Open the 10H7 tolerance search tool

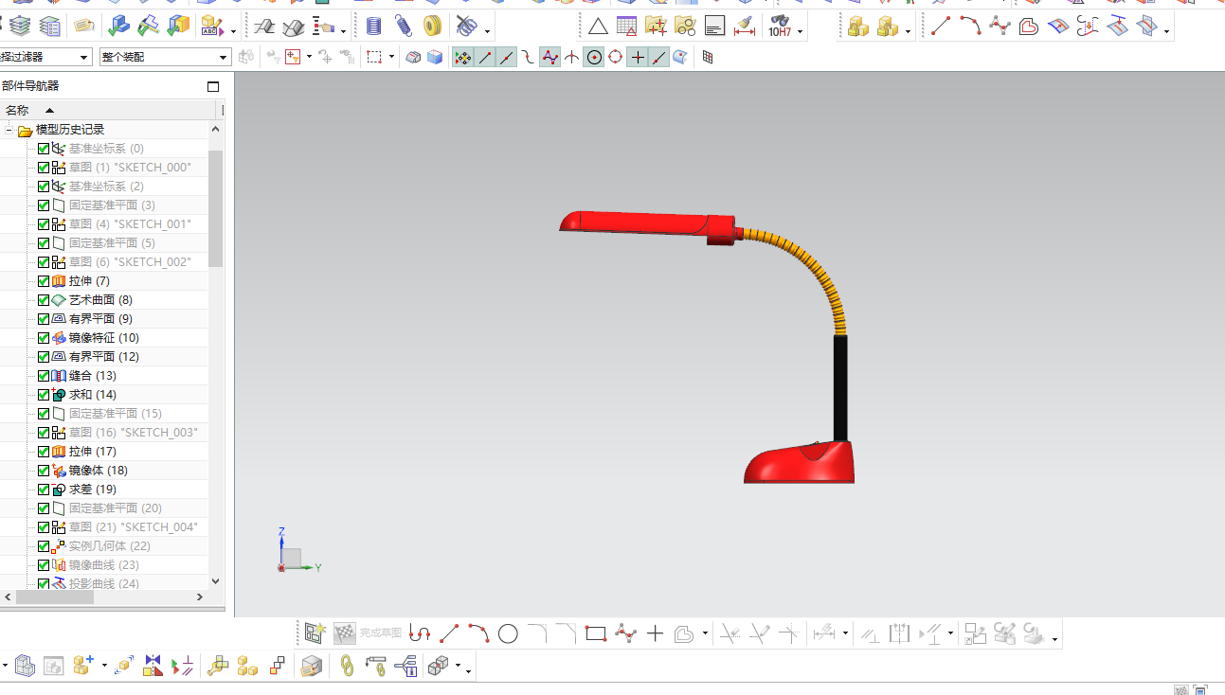780,27
